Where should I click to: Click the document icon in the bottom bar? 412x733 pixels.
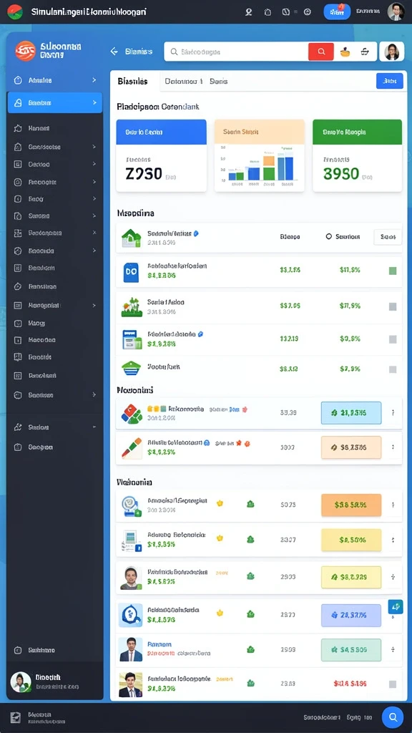pyautogui.click(x=16, y=718)
